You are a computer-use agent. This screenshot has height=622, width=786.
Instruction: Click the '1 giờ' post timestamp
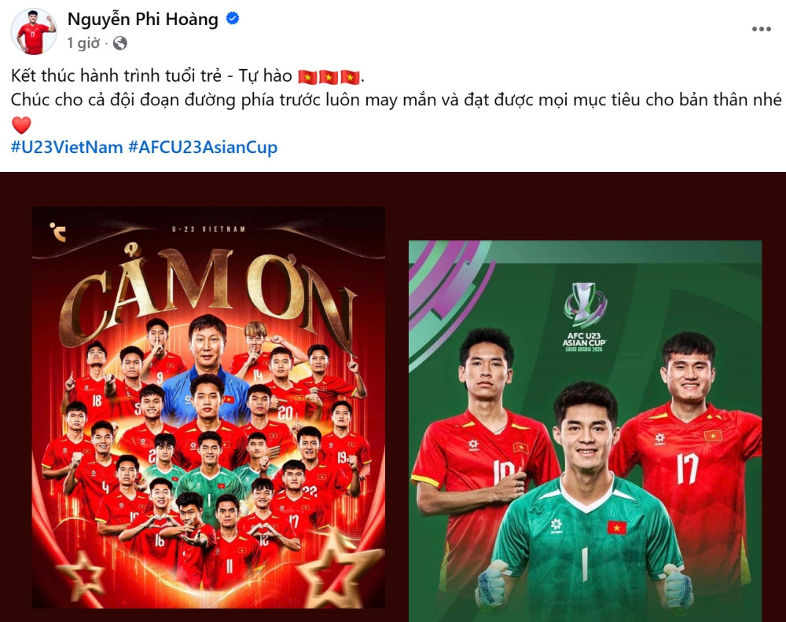click(x=83, y=43)
